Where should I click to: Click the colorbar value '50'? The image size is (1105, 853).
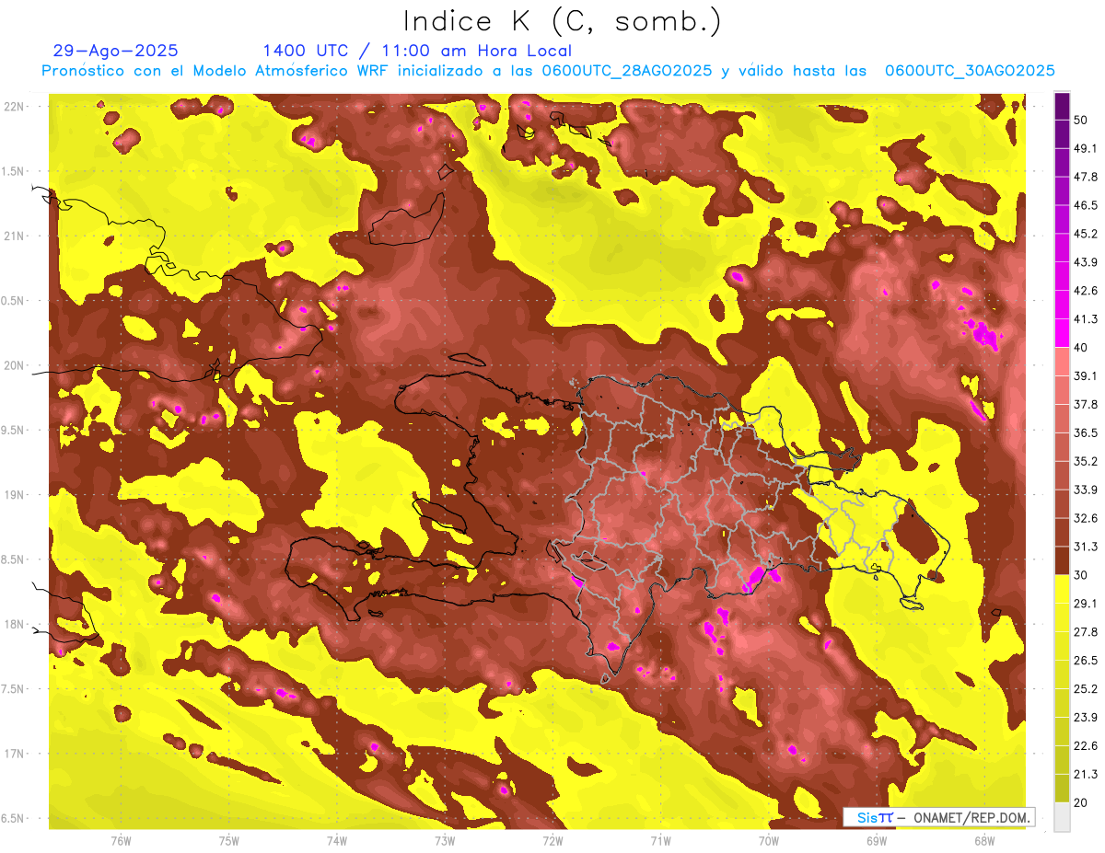pos(1081,120)
